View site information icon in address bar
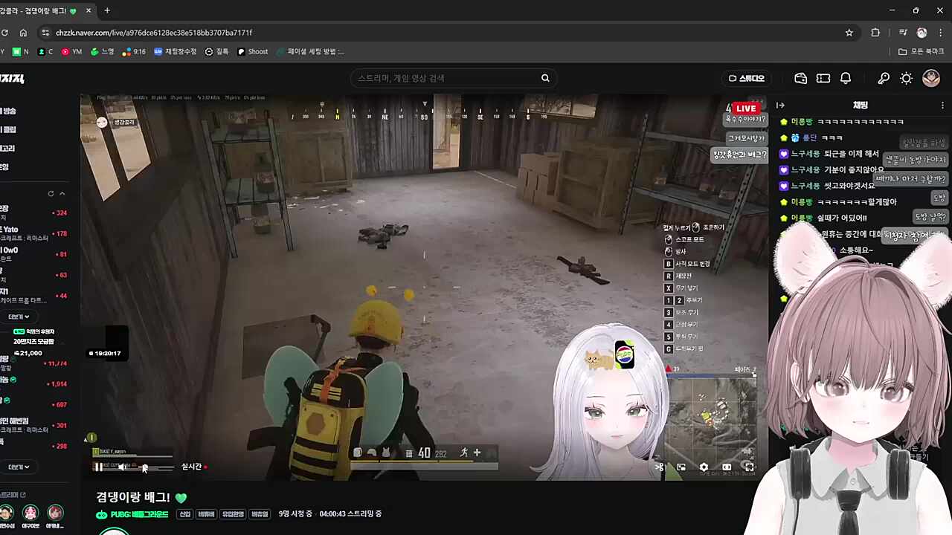The height and width of the screenshot is (535, 952). 46,33
